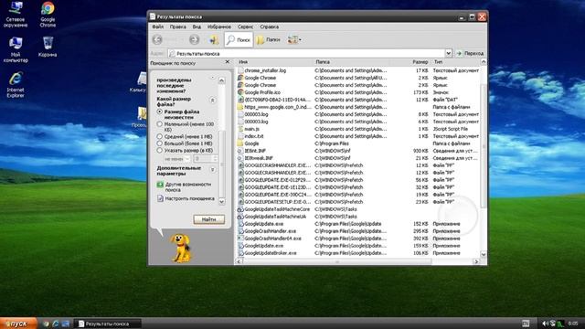The height and width of the screenshot is (329, 585).
Task: Click Настроить помощника document icon
Action: click(x=160, y=198)
